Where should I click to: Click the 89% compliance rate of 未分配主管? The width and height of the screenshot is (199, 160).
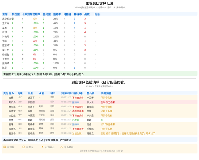35,19
